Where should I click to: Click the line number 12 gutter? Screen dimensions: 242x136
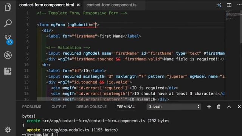click(26, 76)
